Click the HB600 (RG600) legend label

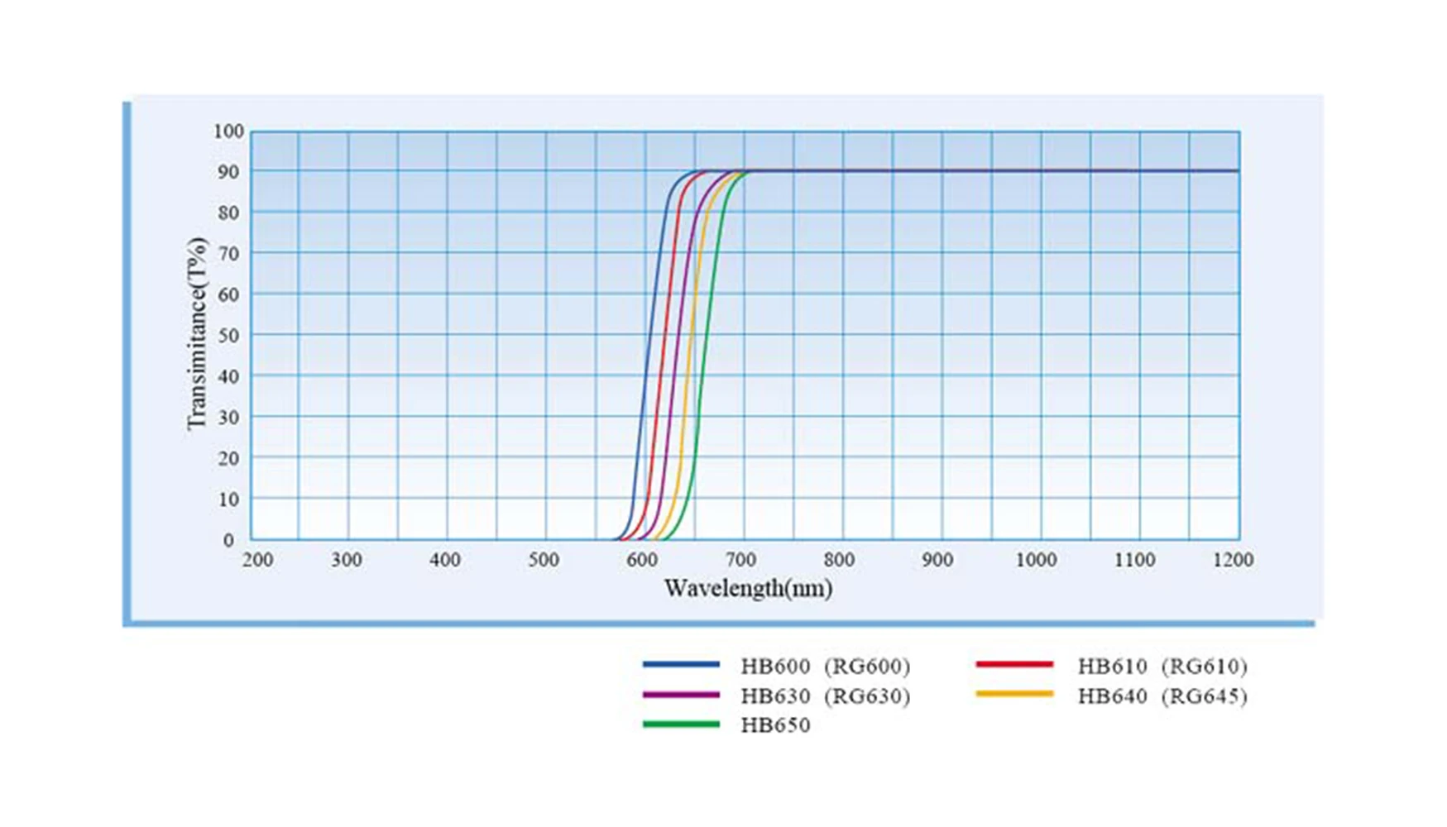[825, 666]
